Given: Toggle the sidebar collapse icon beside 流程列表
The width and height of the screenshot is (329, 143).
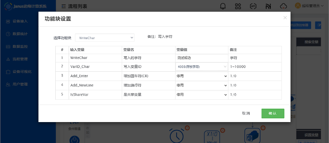Looking at the screenshot, I should [x=64, y=6].
